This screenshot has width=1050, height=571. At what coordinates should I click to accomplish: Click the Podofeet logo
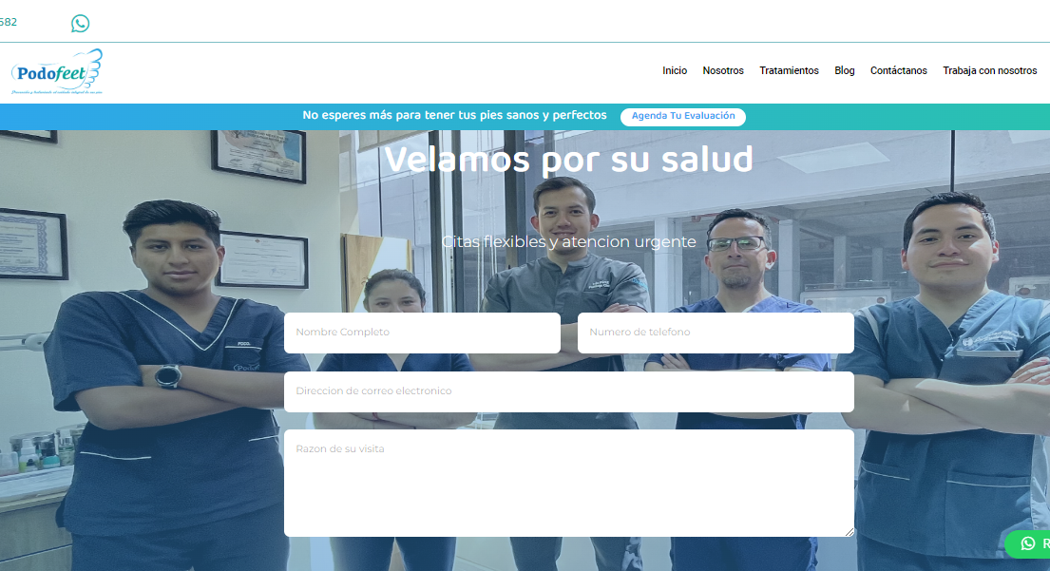(56, 71)
